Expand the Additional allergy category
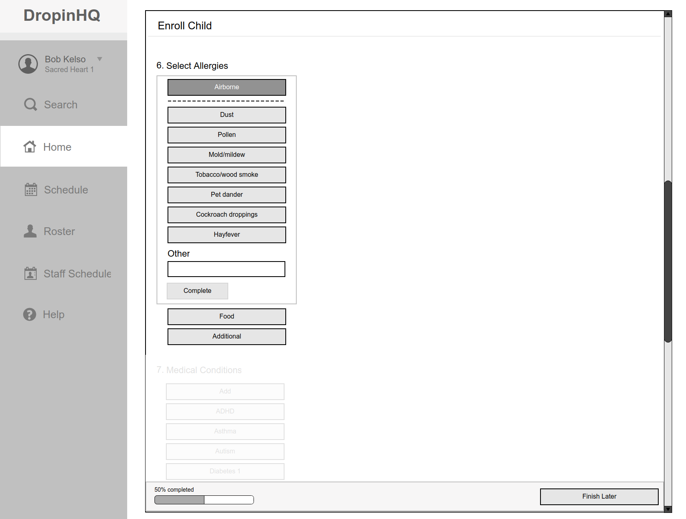 [227, 336]
